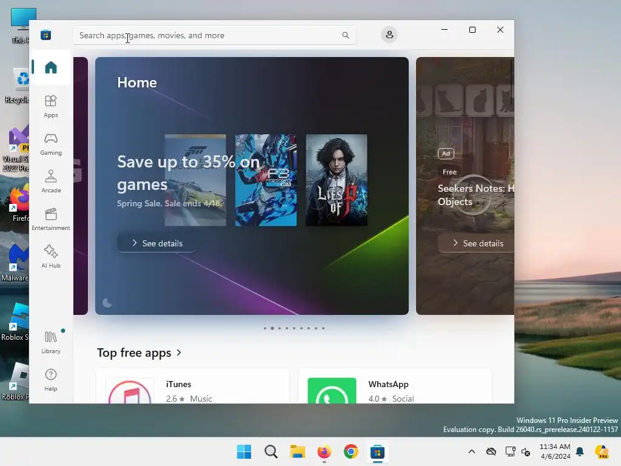Click the OneDrive cloud tray icon
Viewport: 621px width, 466px height.
click(491, 451)
